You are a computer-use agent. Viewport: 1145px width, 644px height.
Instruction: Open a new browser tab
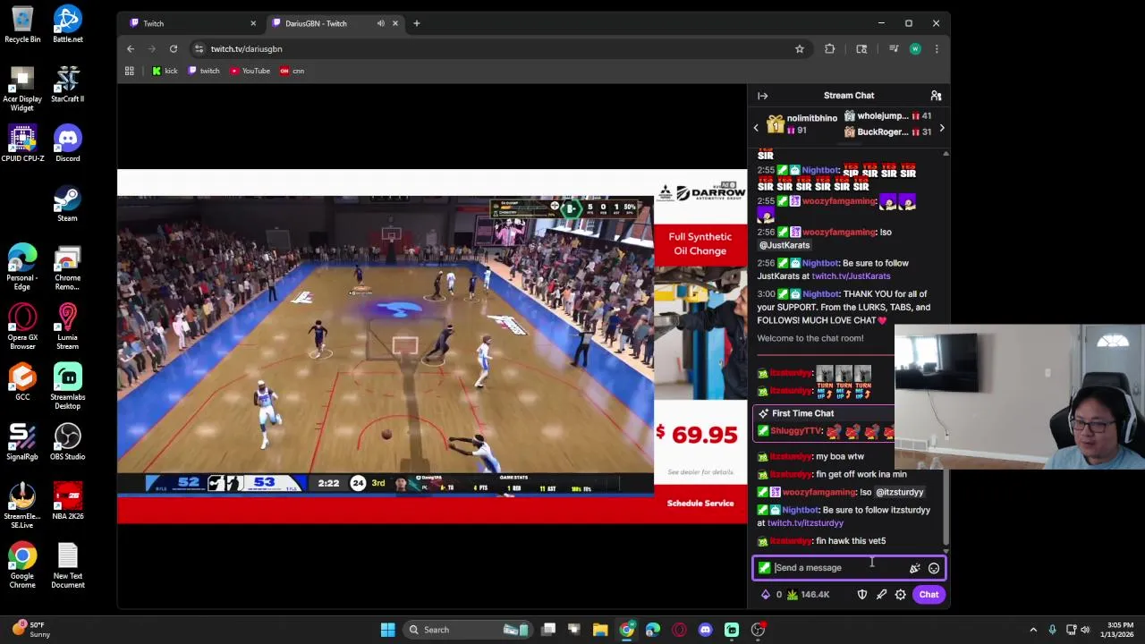coord(417,23)
